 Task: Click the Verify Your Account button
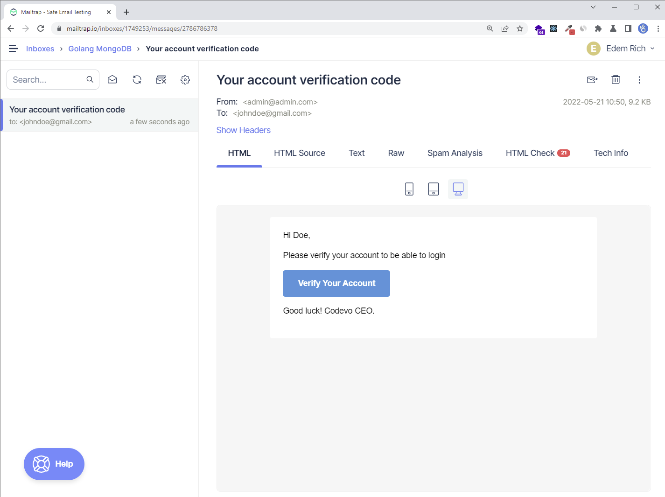point(336,283)
